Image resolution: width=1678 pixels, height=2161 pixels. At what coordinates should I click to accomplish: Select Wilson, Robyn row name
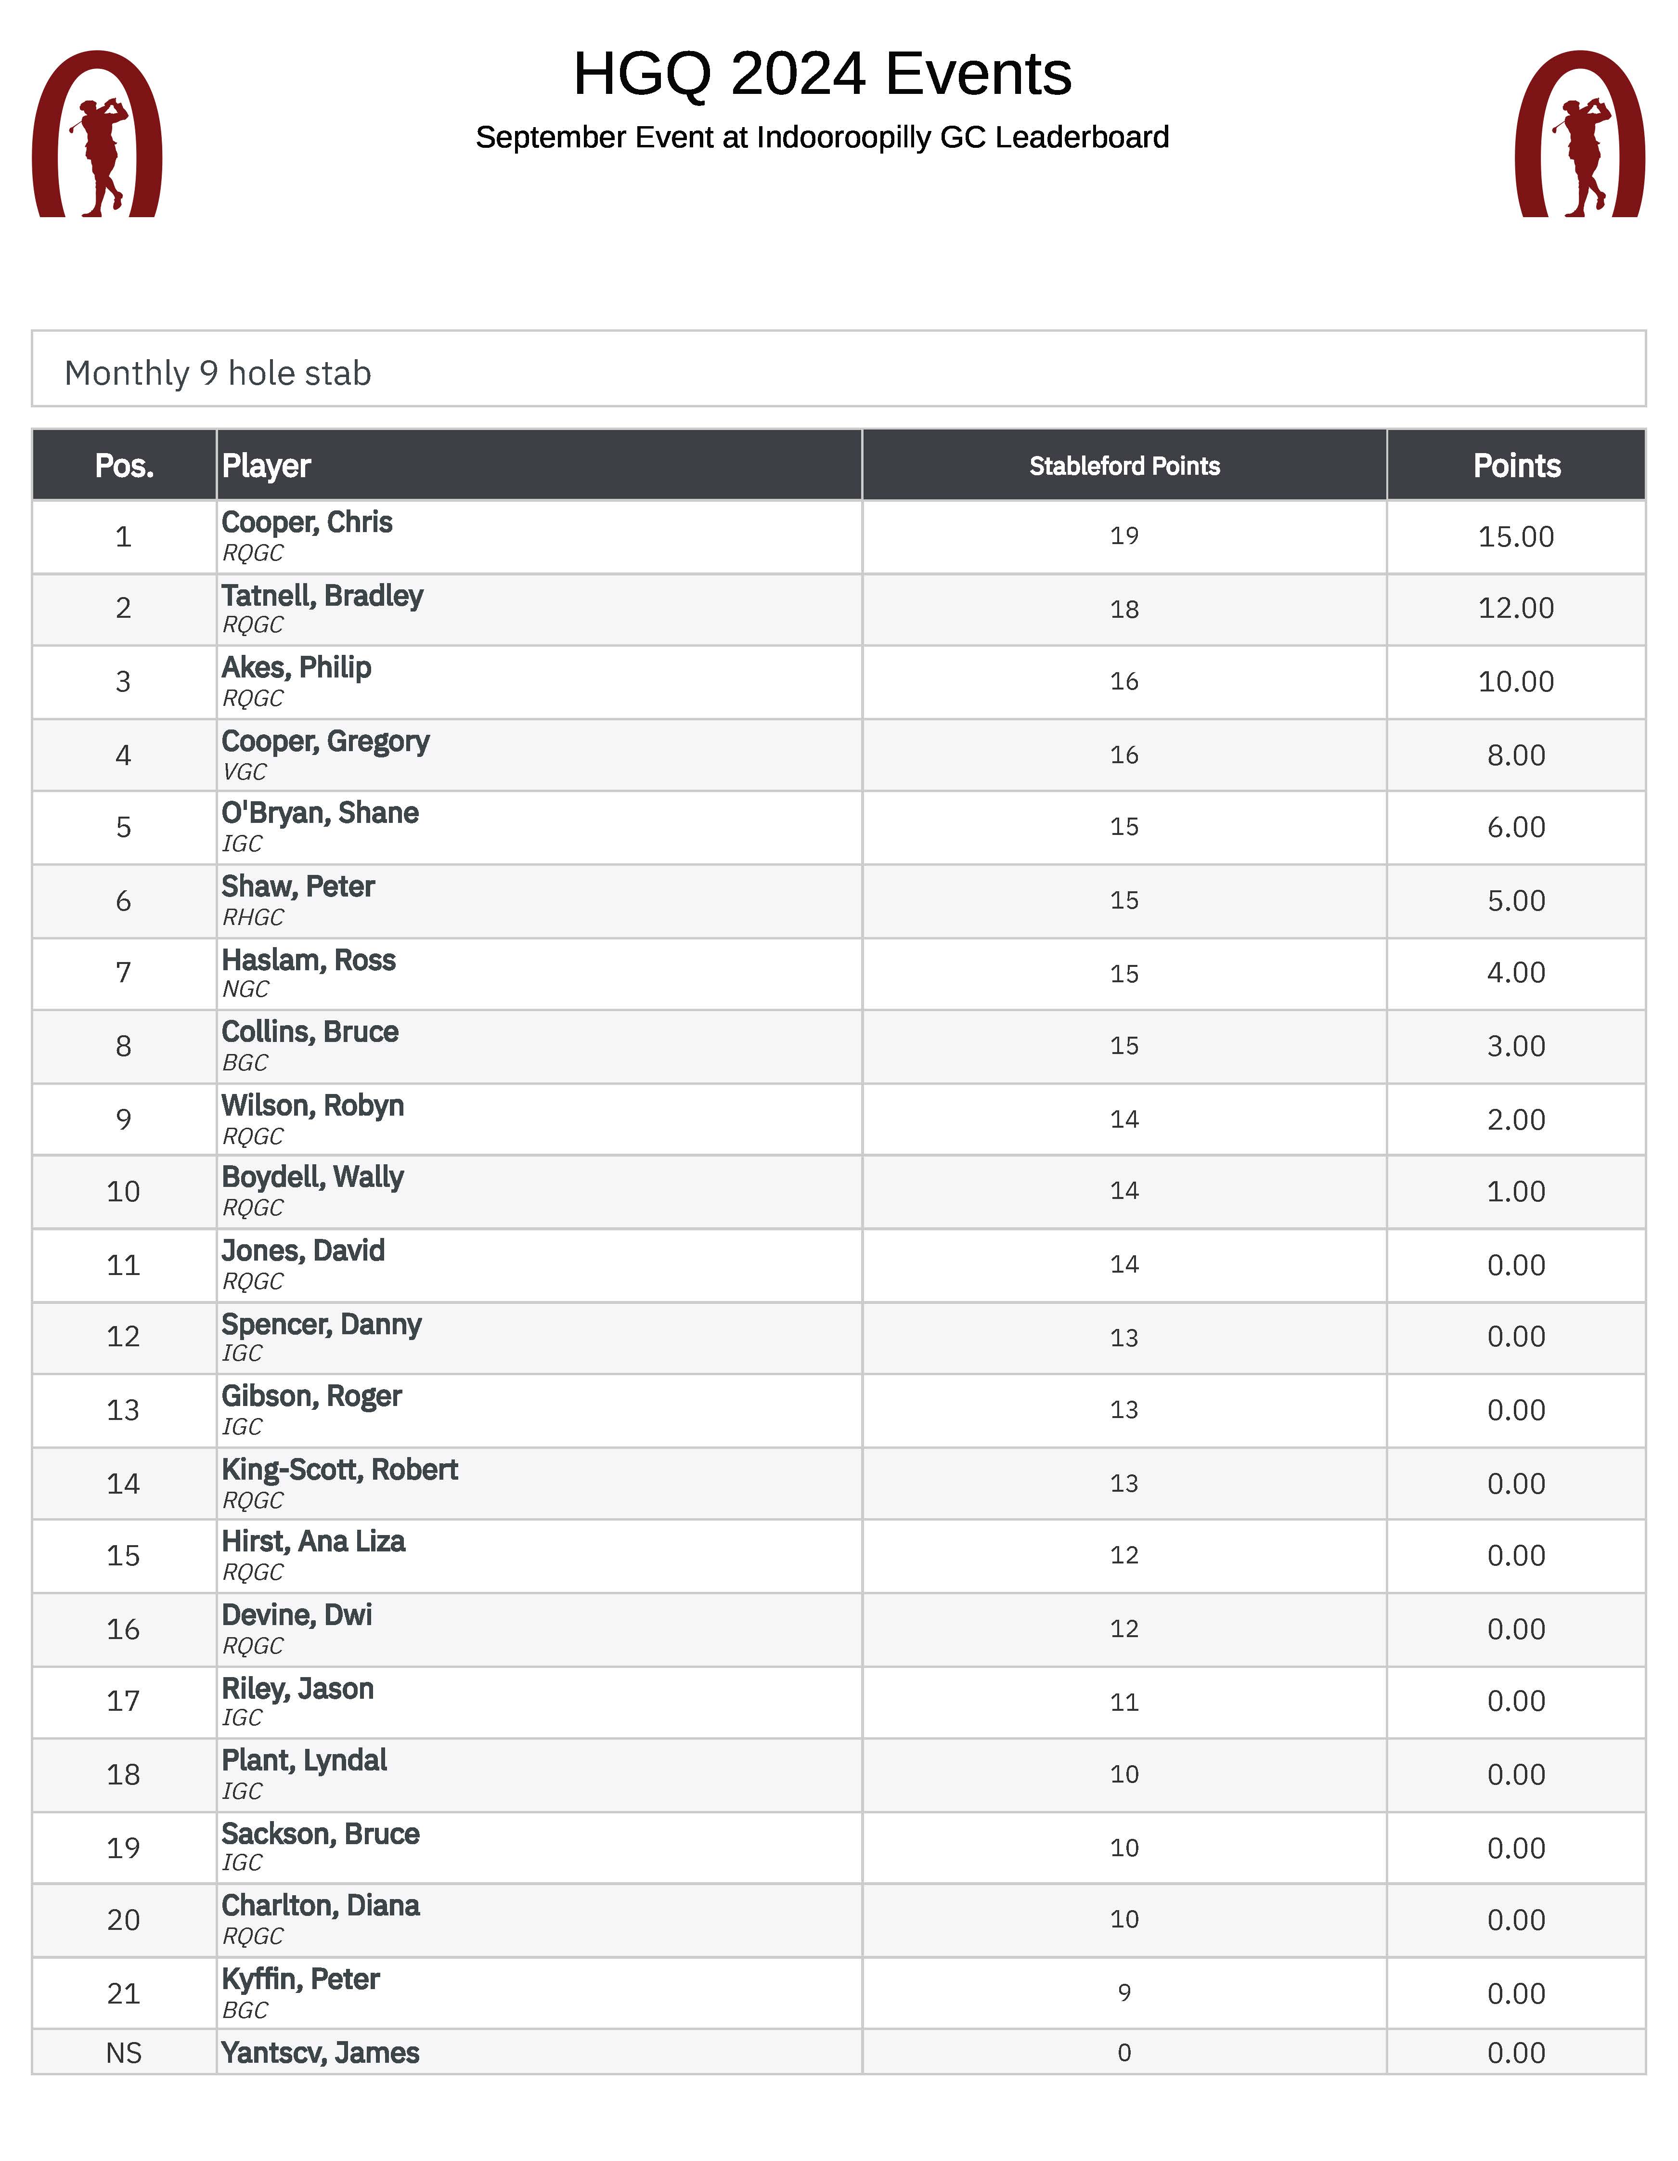[x=313, y=1105]
